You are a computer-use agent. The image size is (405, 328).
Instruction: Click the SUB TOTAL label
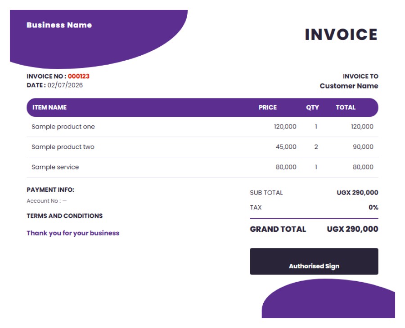click(266, 193)
